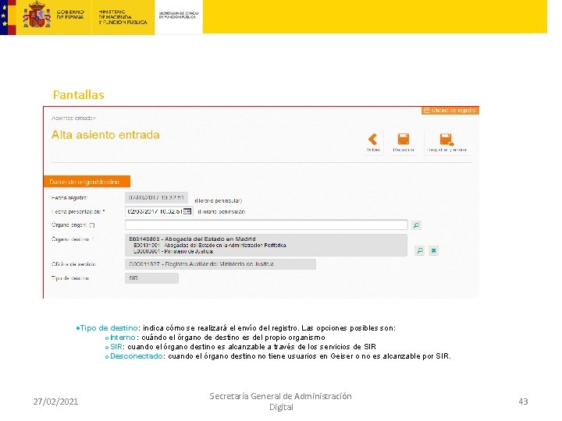The height and width of the screenshot is (421, 562).
Task: Click the 'Tipo de destino' blue term
Action: [x=109, y=328]
